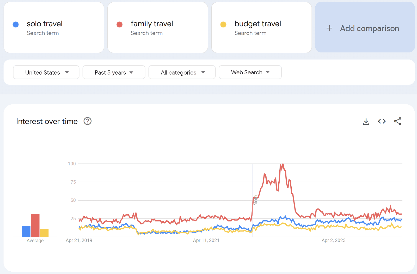Open the All categories dropdown
Screen dimensions: 417x274
182,72
